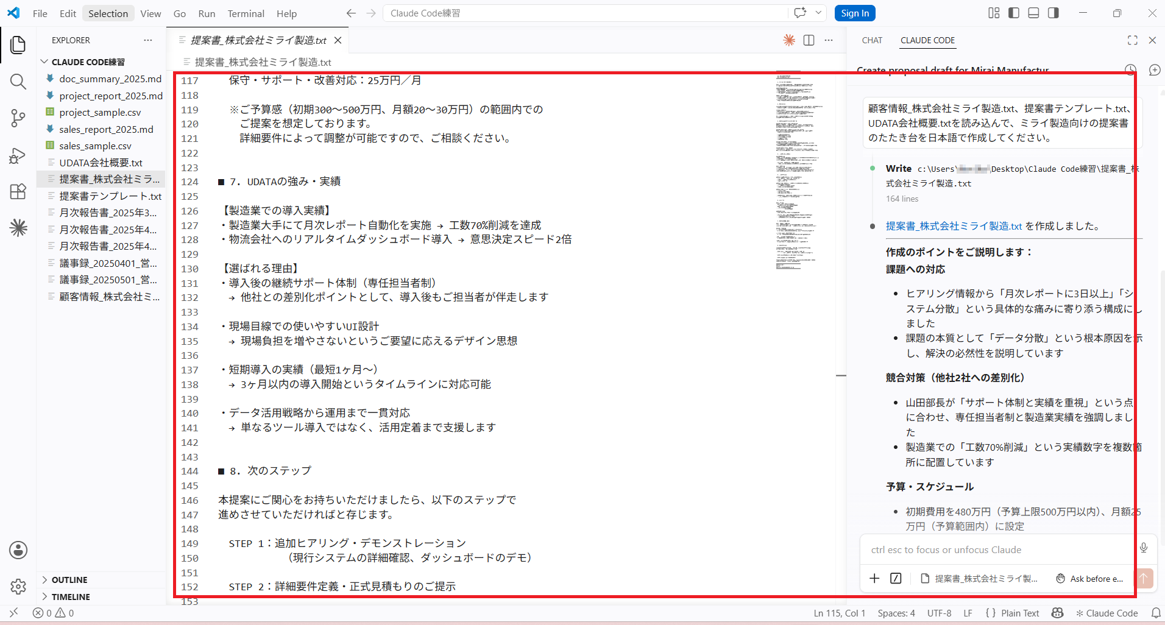Open the Edit menu

(68, 13)
